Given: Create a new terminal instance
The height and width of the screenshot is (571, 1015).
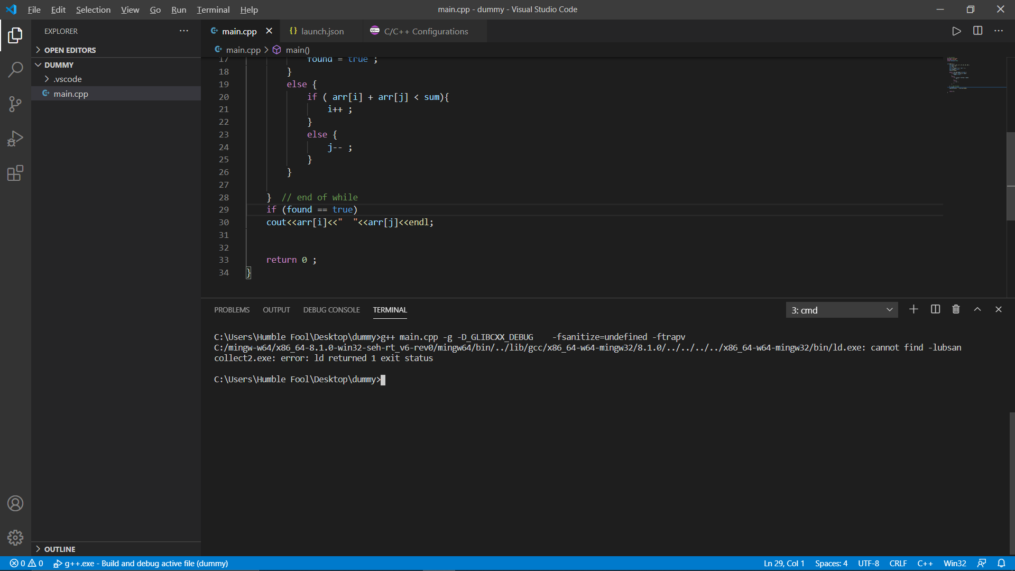Looking at the screenshot, I should pos(914,309).
